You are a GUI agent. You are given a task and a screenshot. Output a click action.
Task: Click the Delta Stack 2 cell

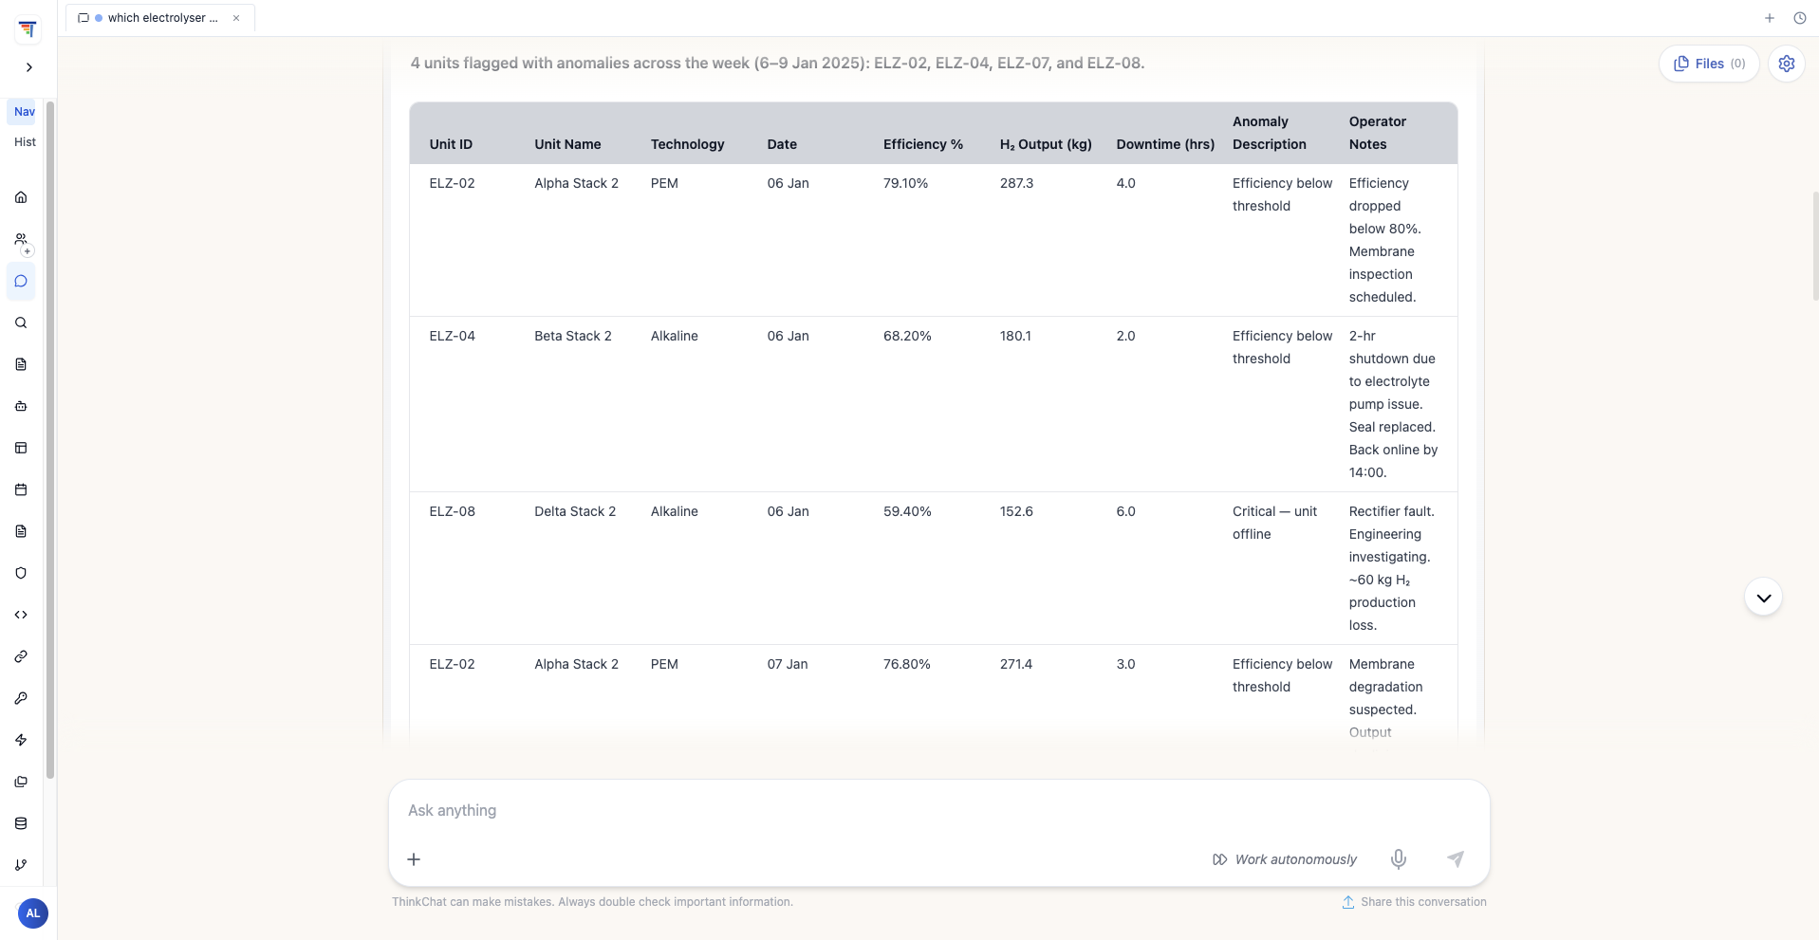(575, 511)
